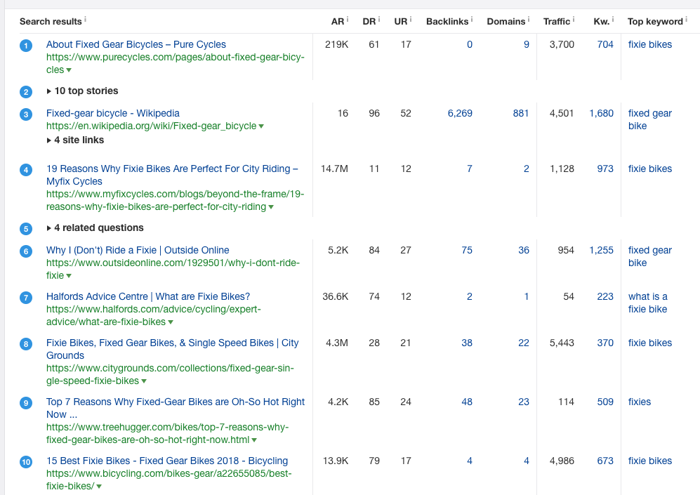Open Wikipedia's 6,269 backlinks count

[460, 113]
